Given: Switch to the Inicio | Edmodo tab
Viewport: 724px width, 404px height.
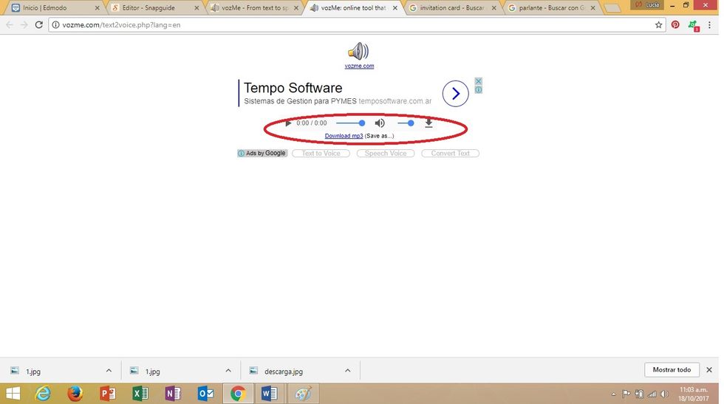Looking at the screenshot, I should pos(52,7).
